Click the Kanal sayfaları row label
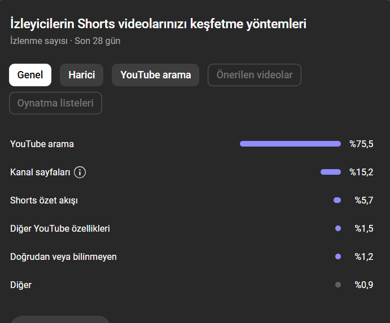390x323 pixels. 40,172
